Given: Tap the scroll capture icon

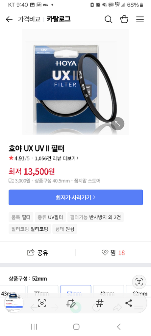Looking at the screenshot, I should [x=42, y=303].
